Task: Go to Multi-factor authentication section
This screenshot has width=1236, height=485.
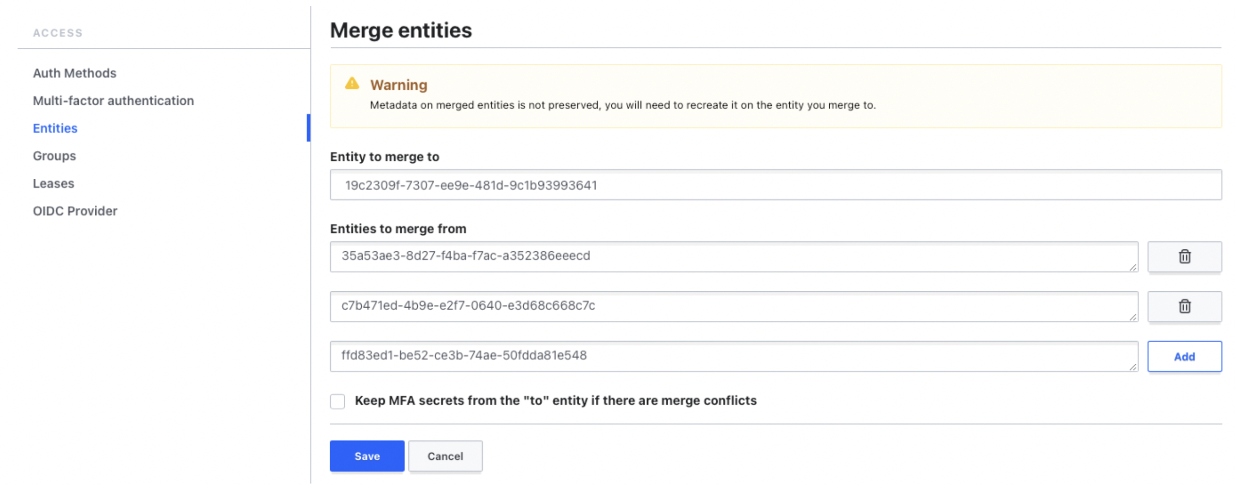Action: tap(113, 100)
